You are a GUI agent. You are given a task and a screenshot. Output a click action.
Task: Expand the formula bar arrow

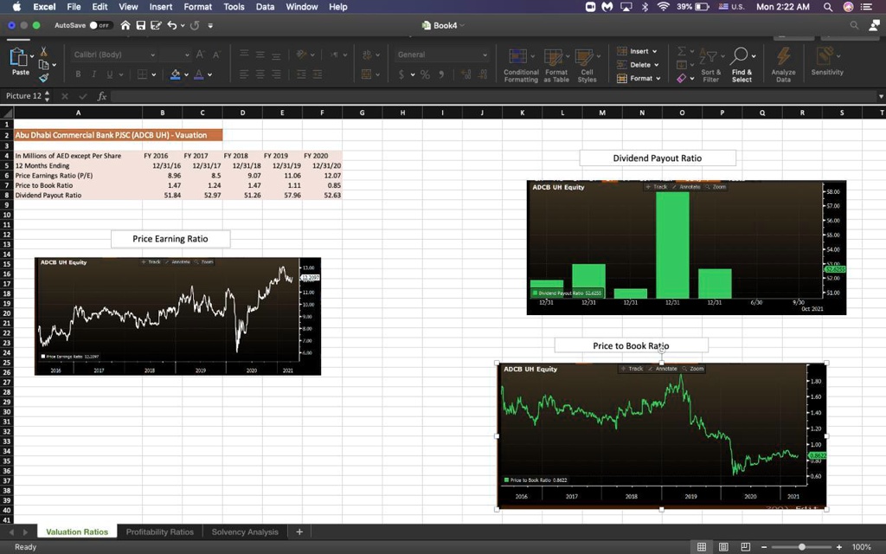tap(881, 96)
